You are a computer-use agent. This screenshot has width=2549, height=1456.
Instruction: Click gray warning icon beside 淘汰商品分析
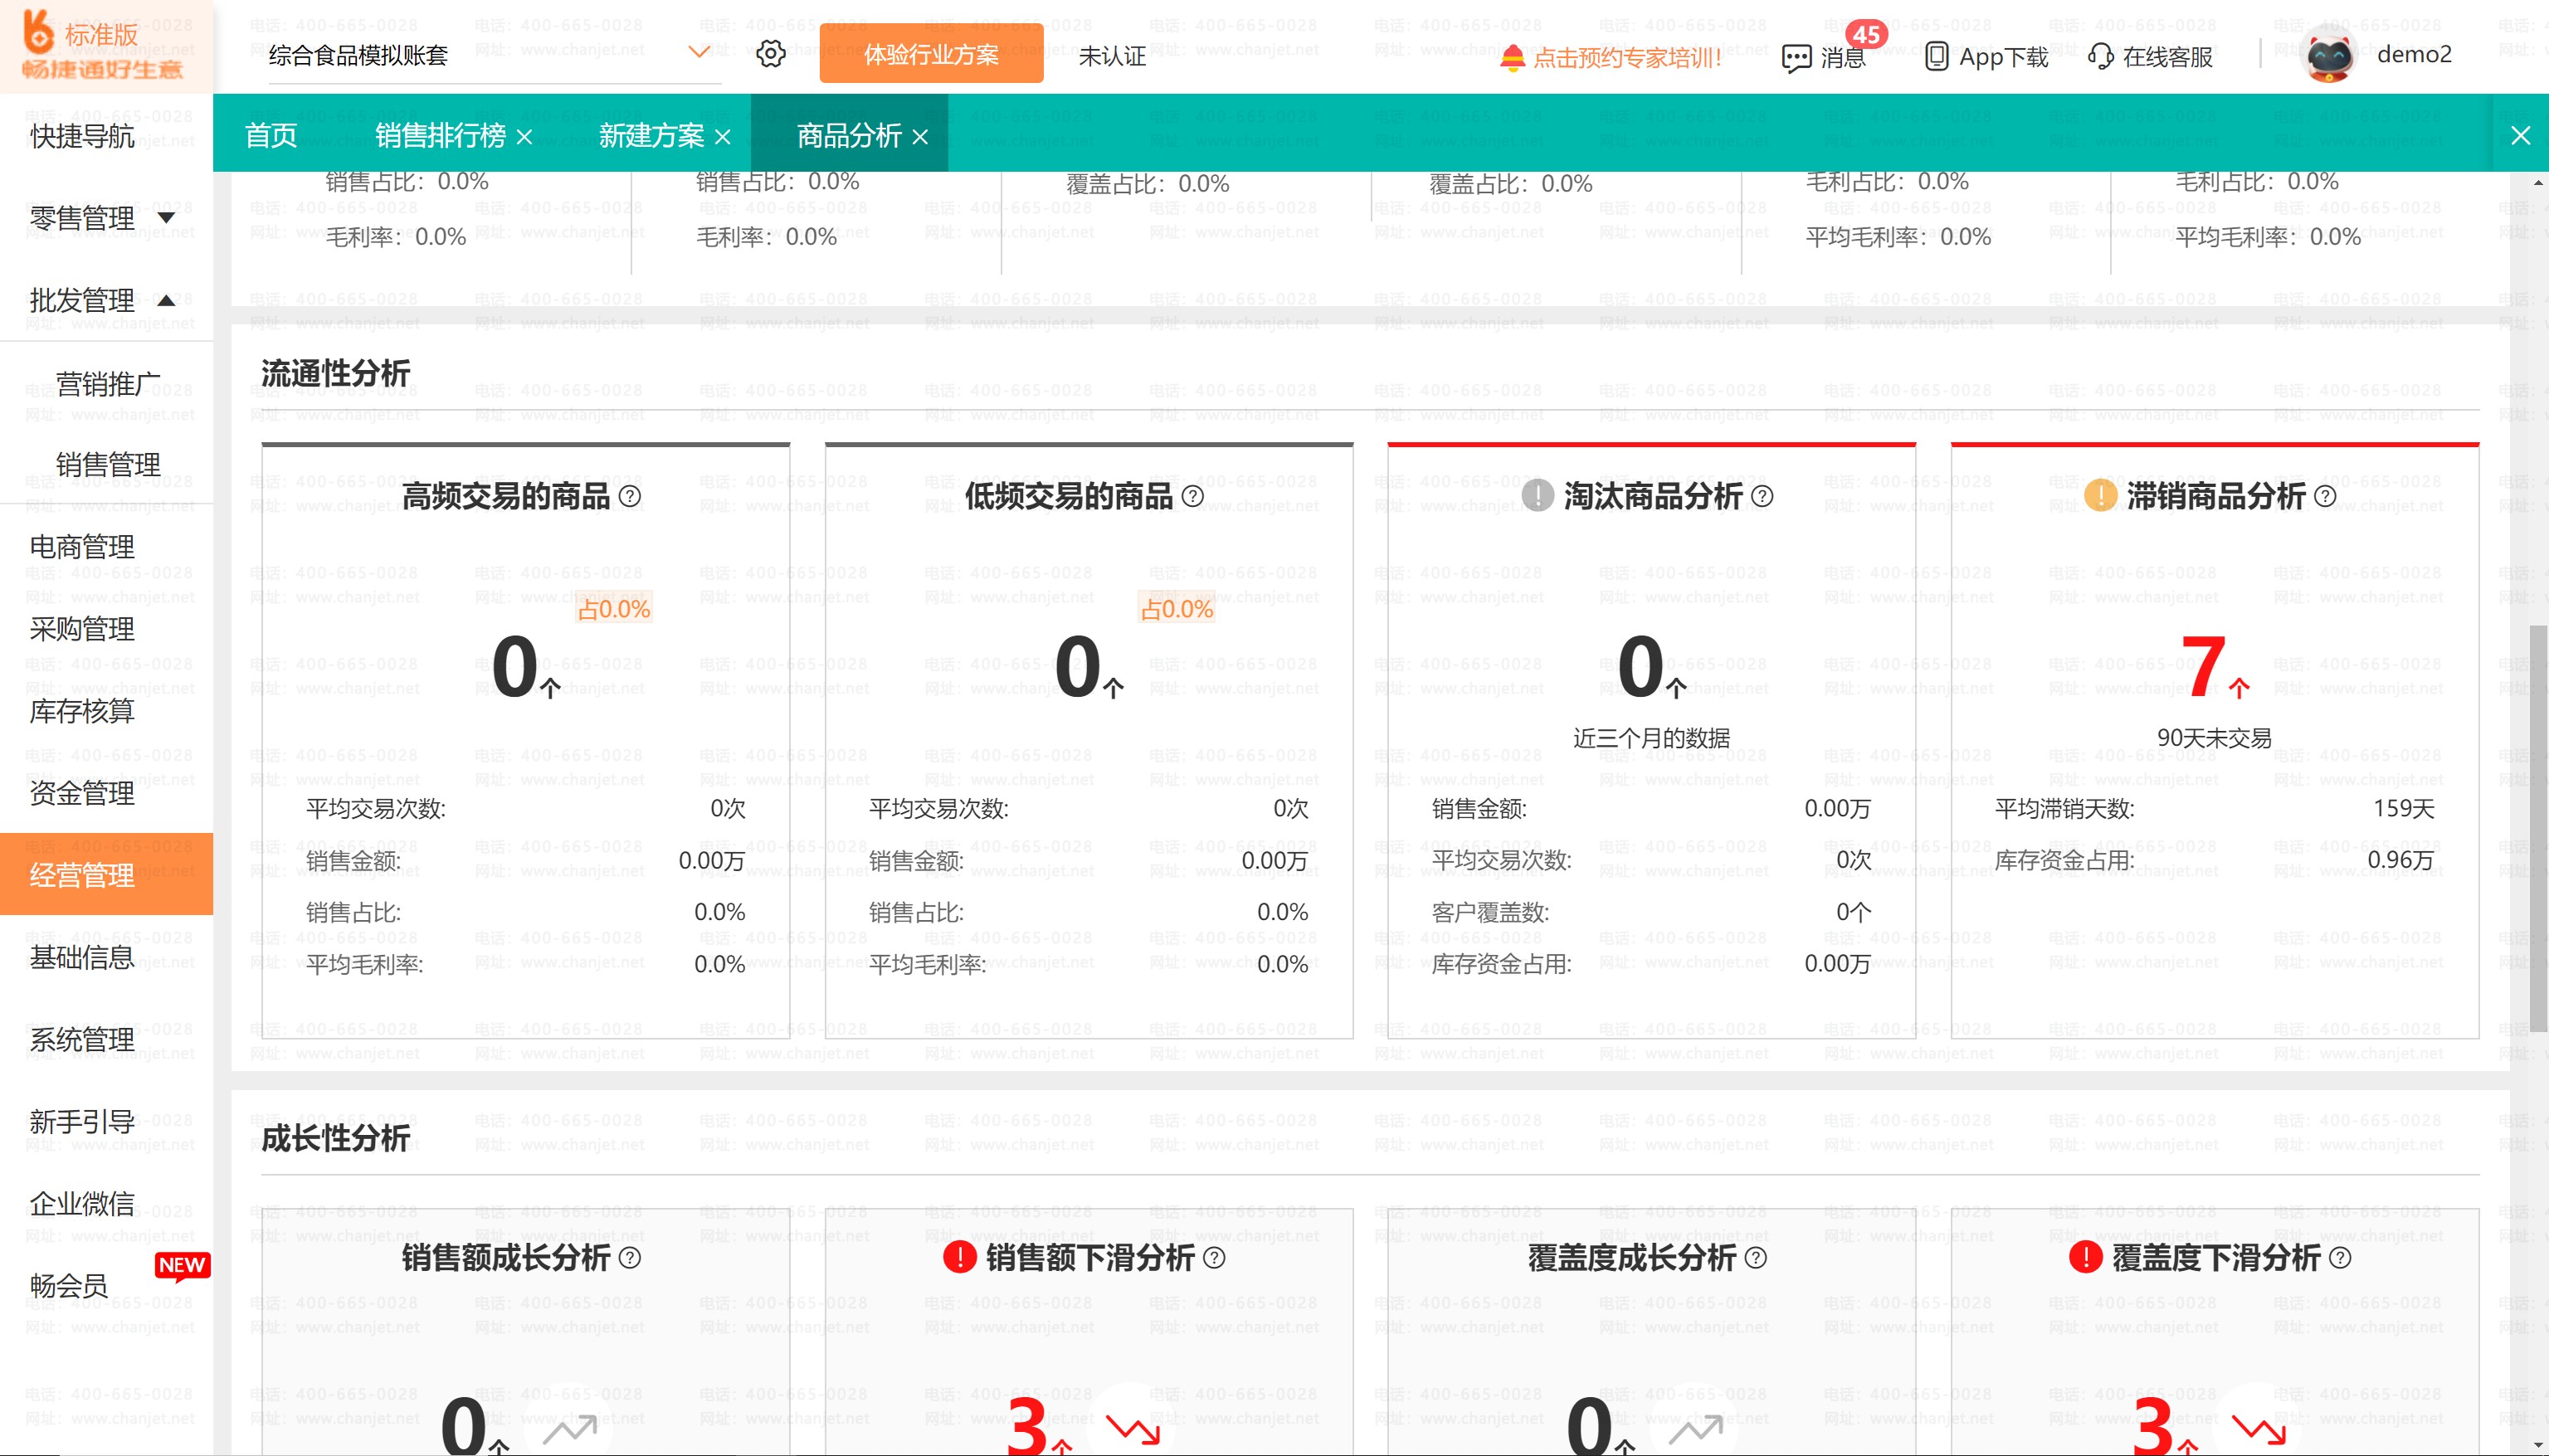click(x=1537, y=495)
